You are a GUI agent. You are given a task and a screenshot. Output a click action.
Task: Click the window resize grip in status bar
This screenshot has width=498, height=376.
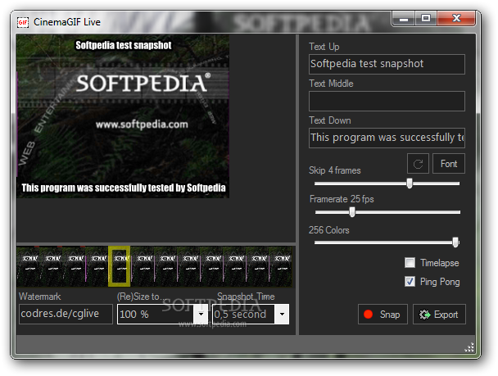click(469, 347)
